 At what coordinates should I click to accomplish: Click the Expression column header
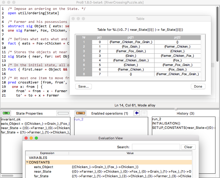click(47, 153)
